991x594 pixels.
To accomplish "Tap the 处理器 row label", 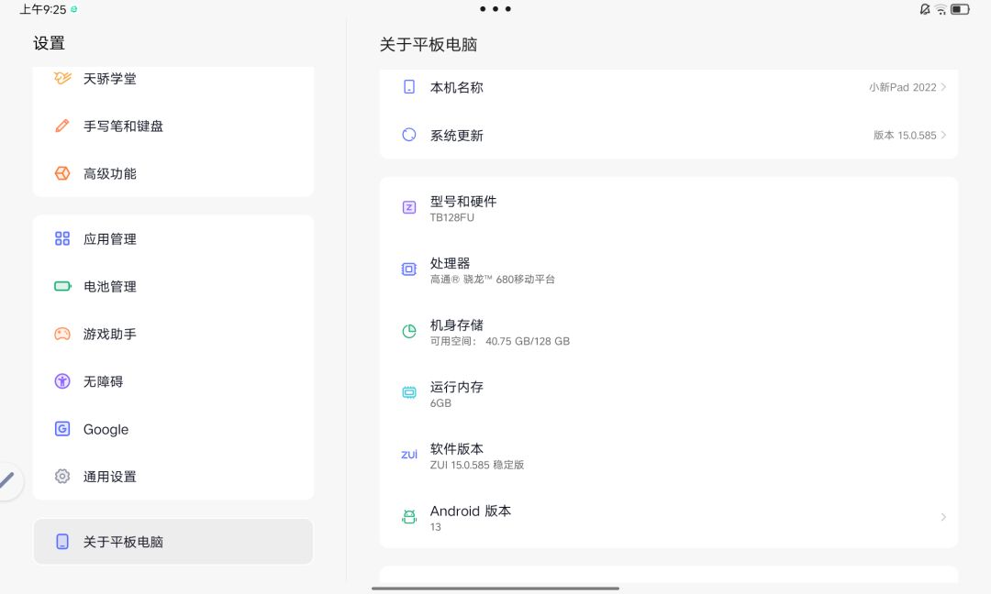I will click(x=450, y=263).
